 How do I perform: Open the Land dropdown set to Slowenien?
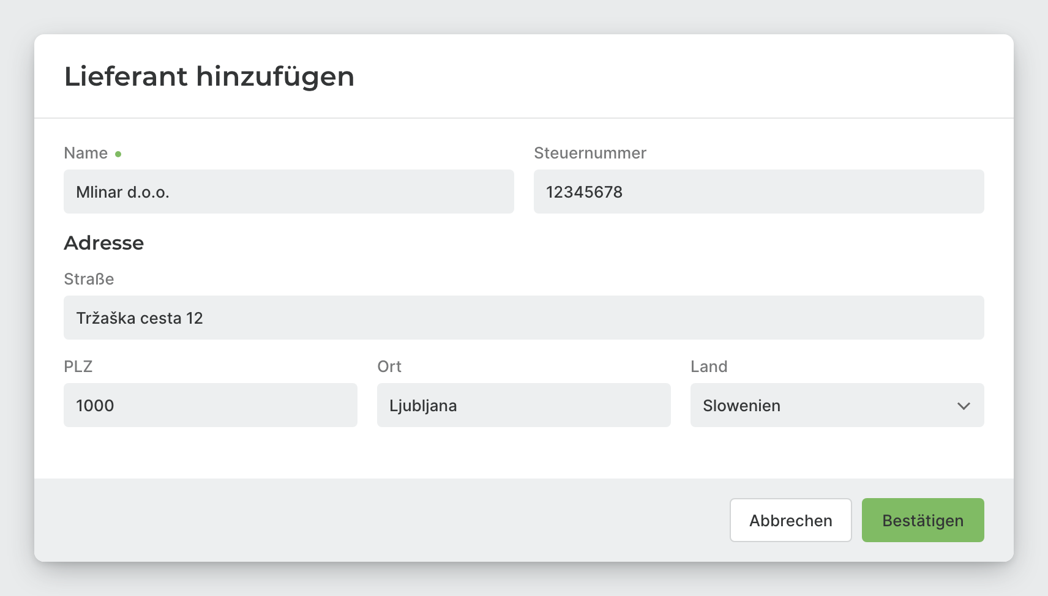[x=837, y=405]
